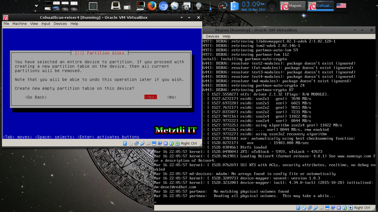Viewport: 378px width, 212px height.
Task: Click Right Ctrl host key label in Мария
Action: (362, 208)
